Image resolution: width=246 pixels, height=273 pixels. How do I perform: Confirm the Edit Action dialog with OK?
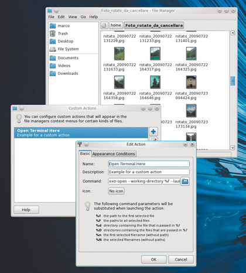coord(154,260)
